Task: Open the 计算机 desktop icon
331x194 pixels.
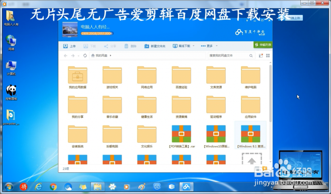Action: [11, 68]
